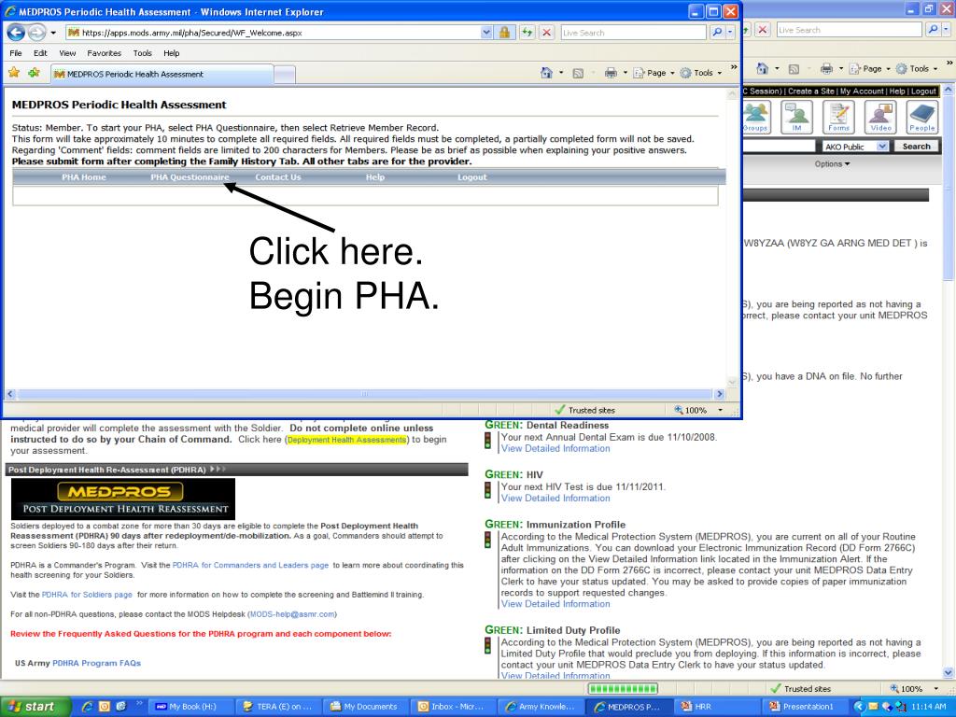Open the address bar dropdown arrow
The height and width of the screenshot is (717, 956).
(486, 33)
